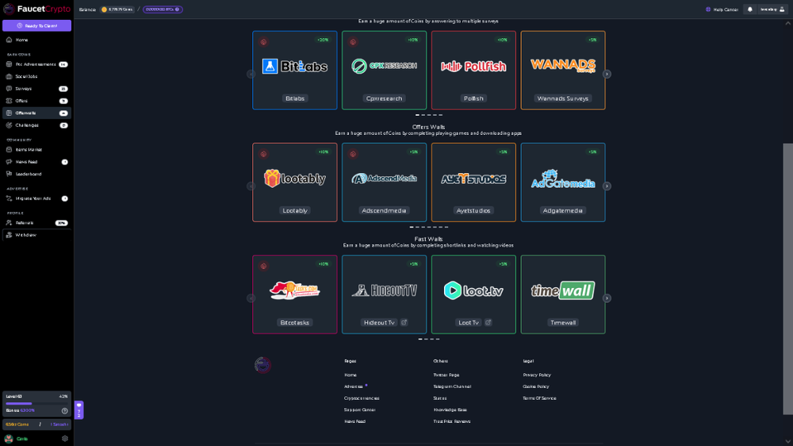Click left arrow of Offers Walls carousel
The height and width of the screenshot is (446, 793).
[251, 186]
